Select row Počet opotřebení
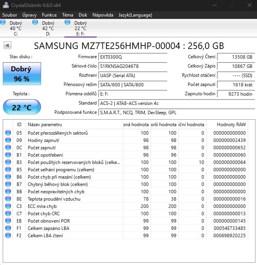Screen dimensions: 257x265 [x=126, y=155]
